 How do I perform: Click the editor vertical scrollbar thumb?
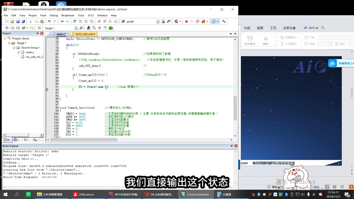(235, 108)
